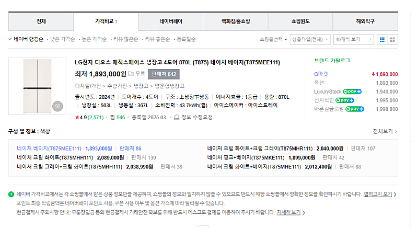
Task: Open 신지식인 seller link
Action: tap(324, 100)
